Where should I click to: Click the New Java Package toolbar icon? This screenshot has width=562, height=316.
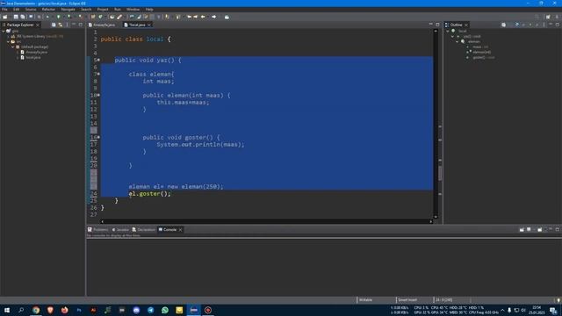pos(93,17)
